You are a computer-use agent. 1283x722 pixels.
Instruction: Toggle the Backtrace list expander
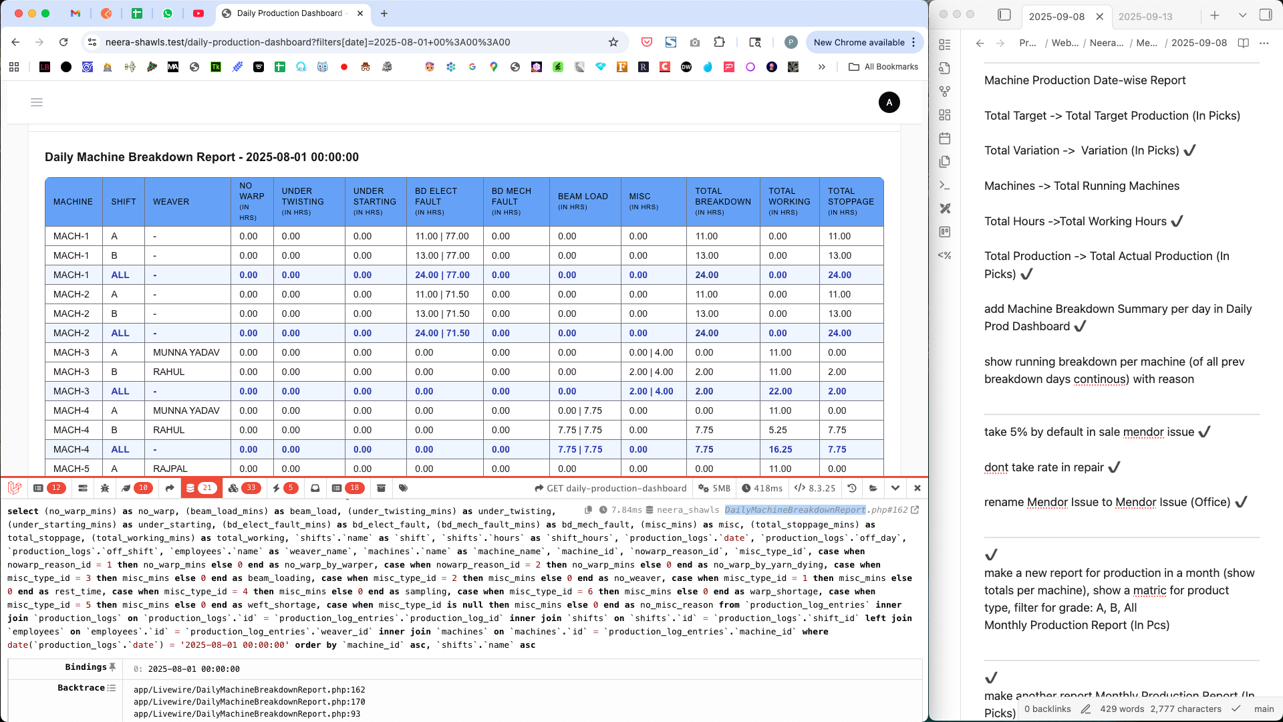[111, 688]
